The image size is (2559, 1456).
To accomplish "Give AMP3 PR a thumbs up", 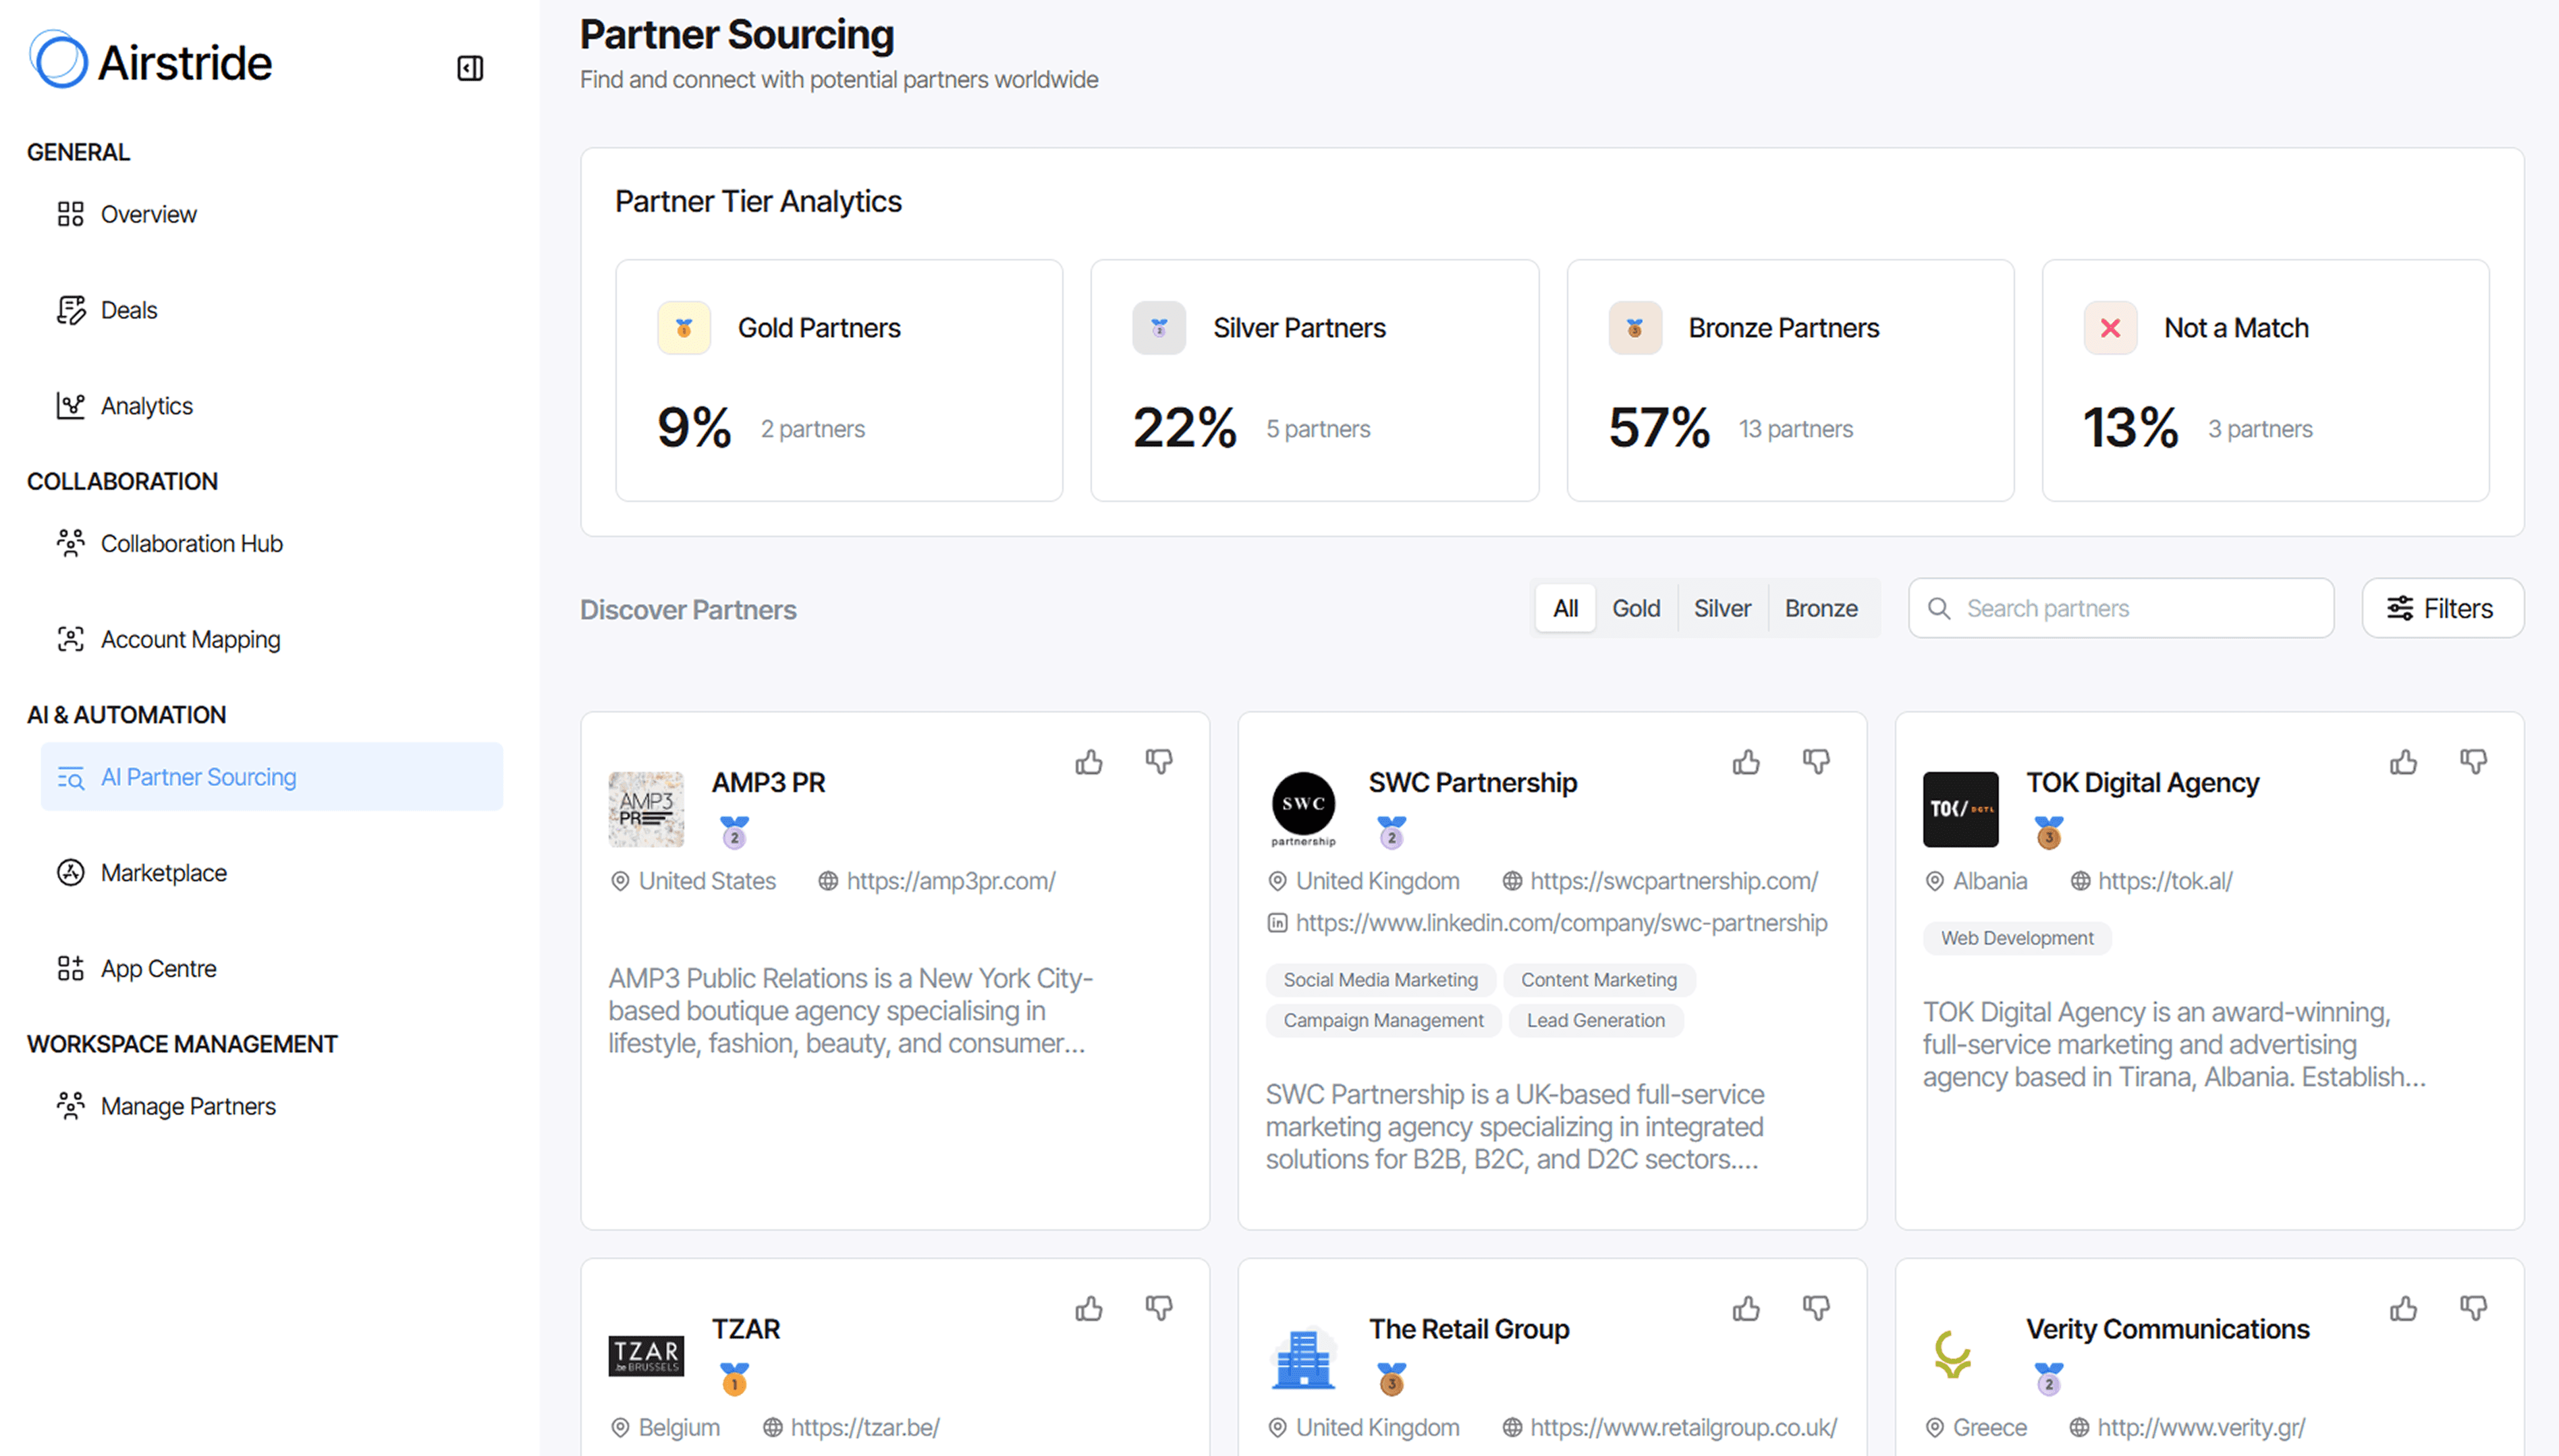I will point(1088,761).
